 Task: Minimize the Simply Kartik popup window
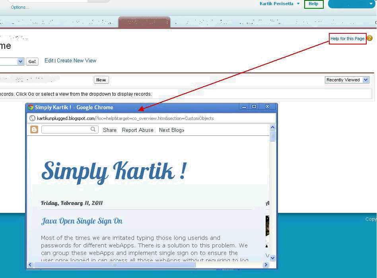coord(244,107)
